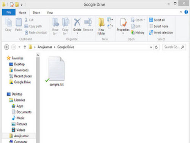
Task: Click the Copy icon in Clipboard group
Action: pyautogui.click(x=8, y=22)
